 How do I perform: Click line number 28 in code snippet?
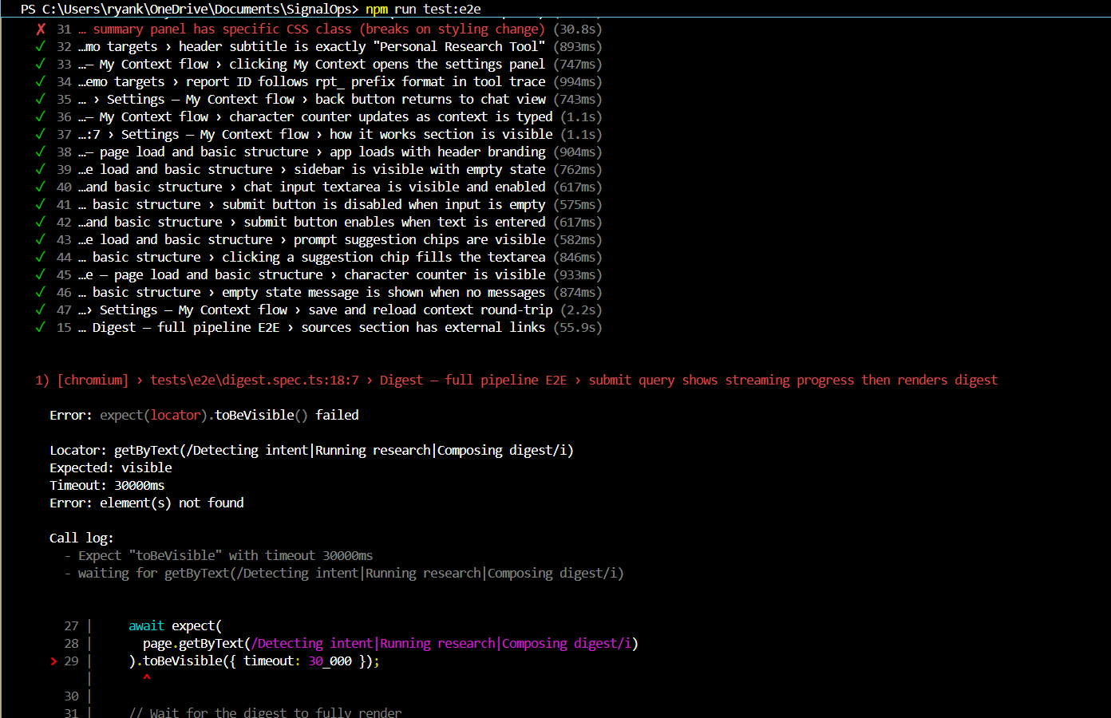click(x=71, y=643)
